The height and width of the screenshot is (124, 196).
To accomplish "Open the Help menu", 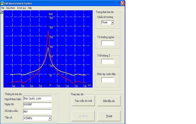I will click(x=30, y=8).
